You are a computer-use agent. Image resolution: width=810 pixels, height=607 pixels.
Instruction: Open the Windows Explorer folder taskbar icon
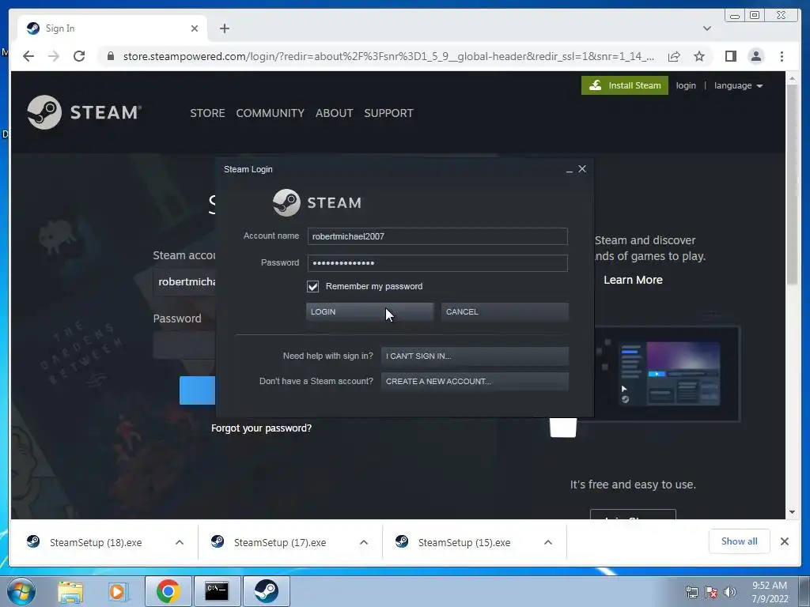click(70, 591)
